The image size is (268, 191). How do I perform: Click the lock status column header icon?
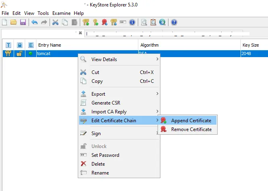pos(20,45)
